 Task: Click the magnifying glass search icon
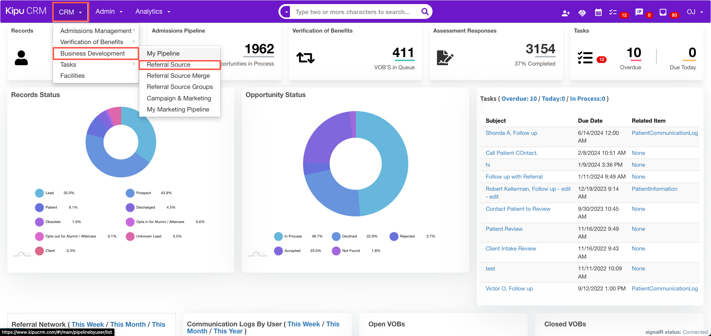[425, 12]
